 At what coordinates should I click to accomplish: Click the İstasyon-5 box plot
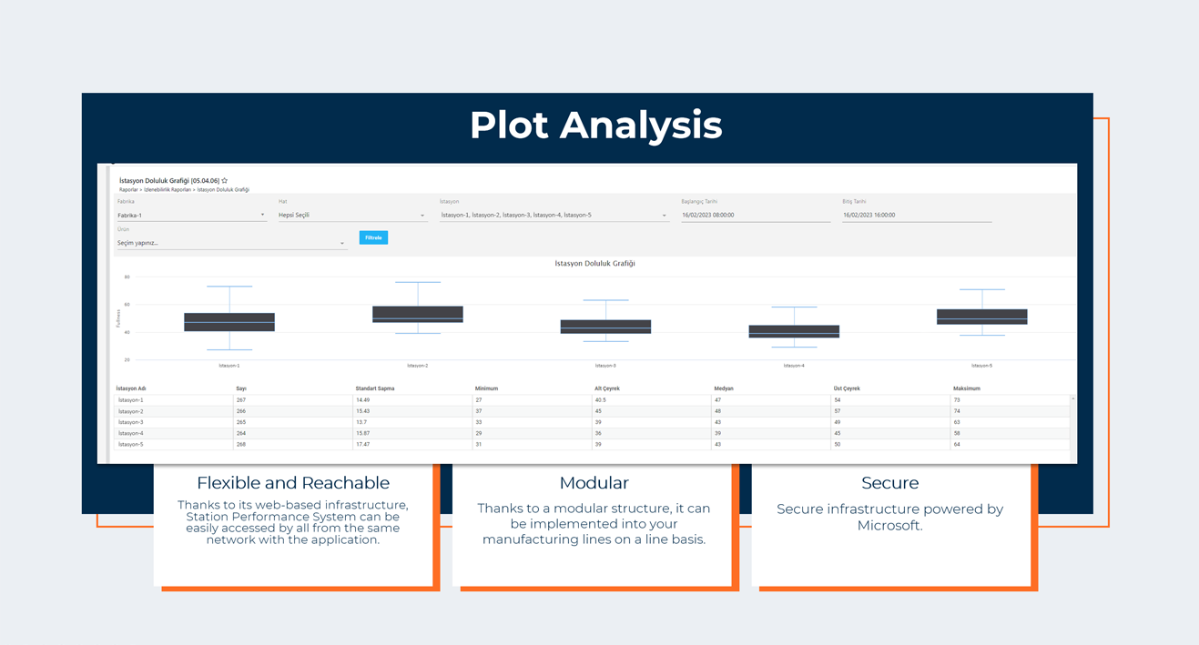(x=981, y=317)
